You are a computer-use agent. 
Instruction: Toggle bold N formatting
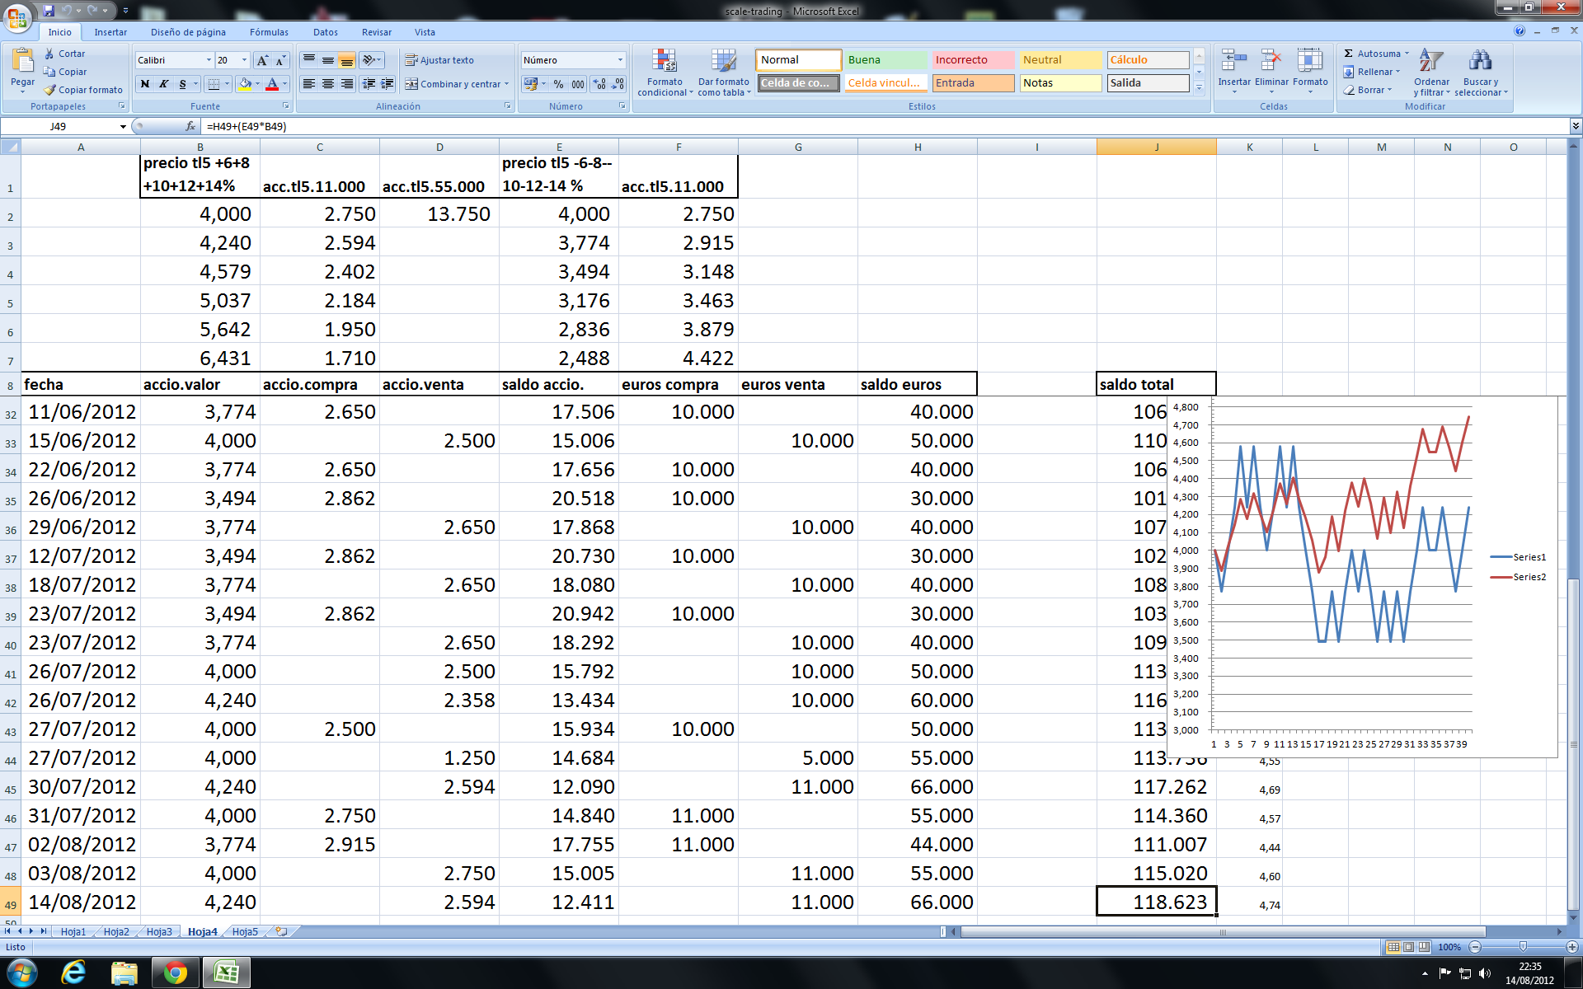145,84
